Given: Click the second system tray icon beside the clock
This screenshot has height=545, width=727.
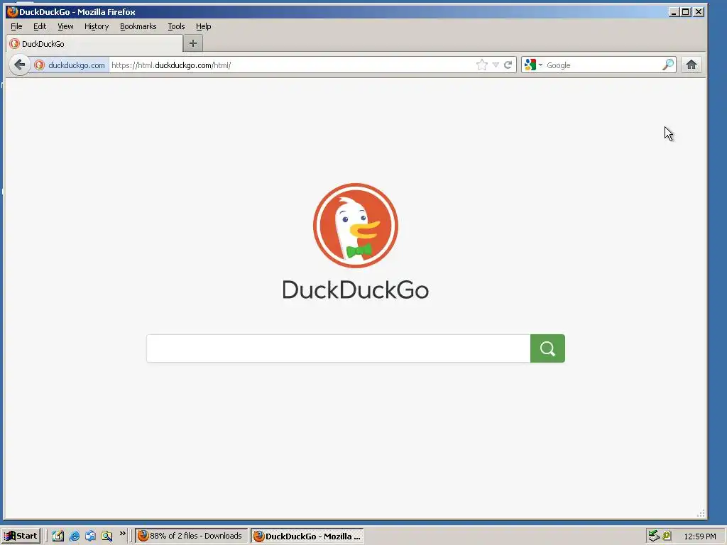Looking at the screenshot, I should pyautogui.click(x=667, y=536).
